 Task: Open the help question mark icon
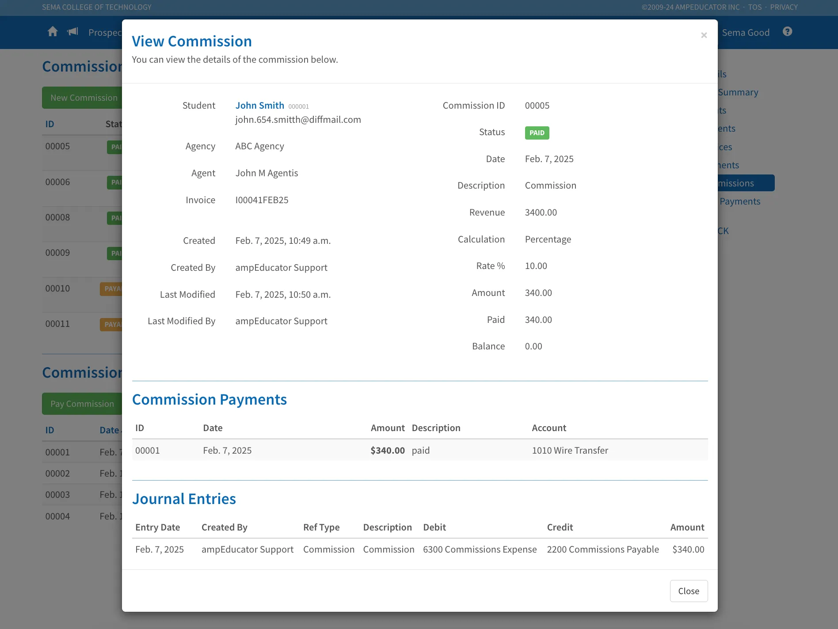tap(787, 32)
